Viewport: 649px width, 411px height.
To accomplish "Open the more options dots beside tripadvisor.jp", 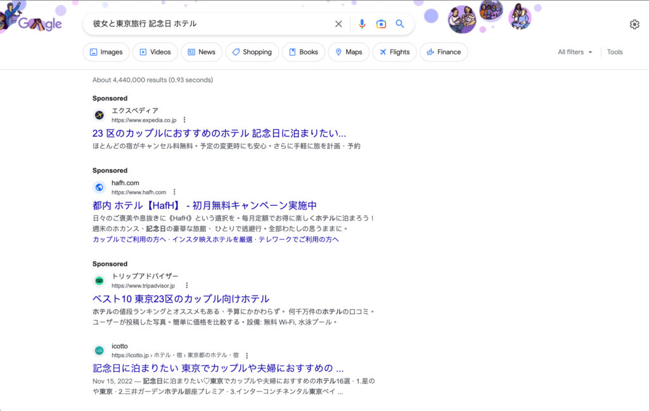I will (187, 286).
